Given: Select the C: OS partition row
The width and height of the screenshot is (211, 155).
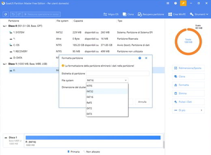Looking at the screenshot, I should click(86, 45).
